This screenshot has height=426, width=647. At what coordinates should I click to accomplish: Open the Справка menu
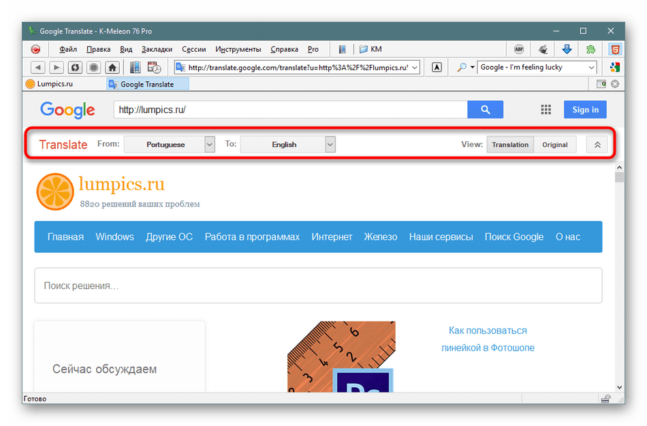click(x=284, y=49)
